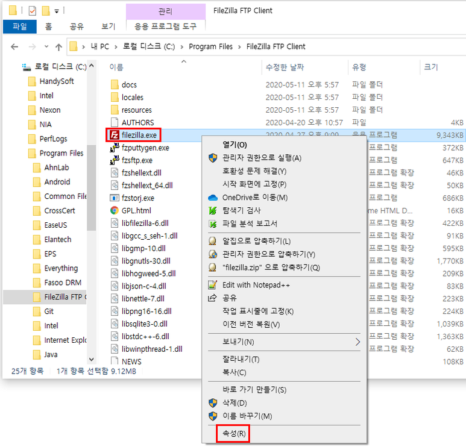The image size is (466, 447).
Task: Click the V3 icon beside 파일 분석 보고서
Action: [x=213, y=223]
